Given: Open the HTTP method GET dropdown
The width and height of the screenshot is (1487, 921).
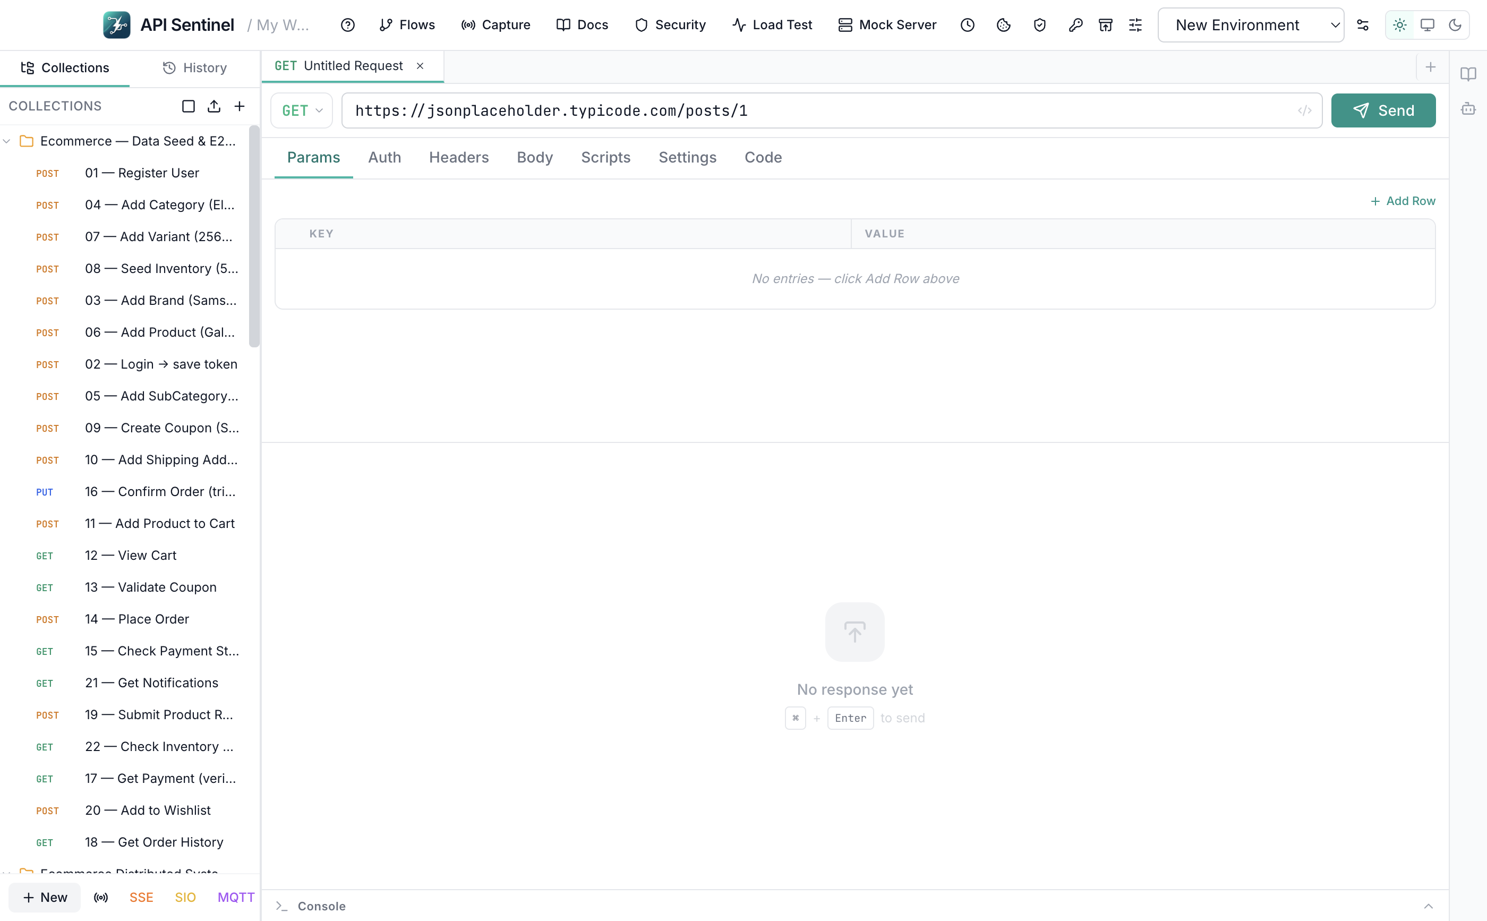Looking at the screenshot, I should coord(302,110).
